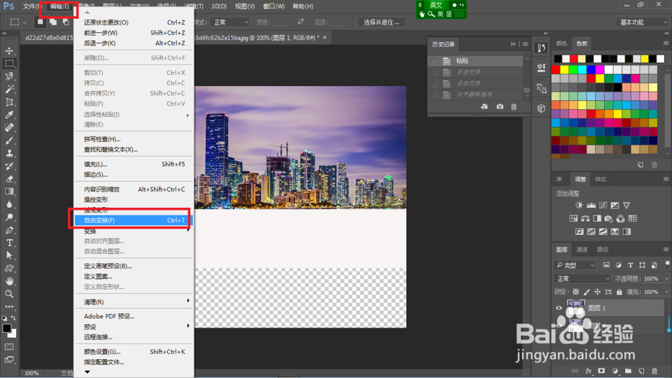This screenshot has width=672, height=378.
Task: Select the Rectangular Marquee tool
Action: (9, 63)
